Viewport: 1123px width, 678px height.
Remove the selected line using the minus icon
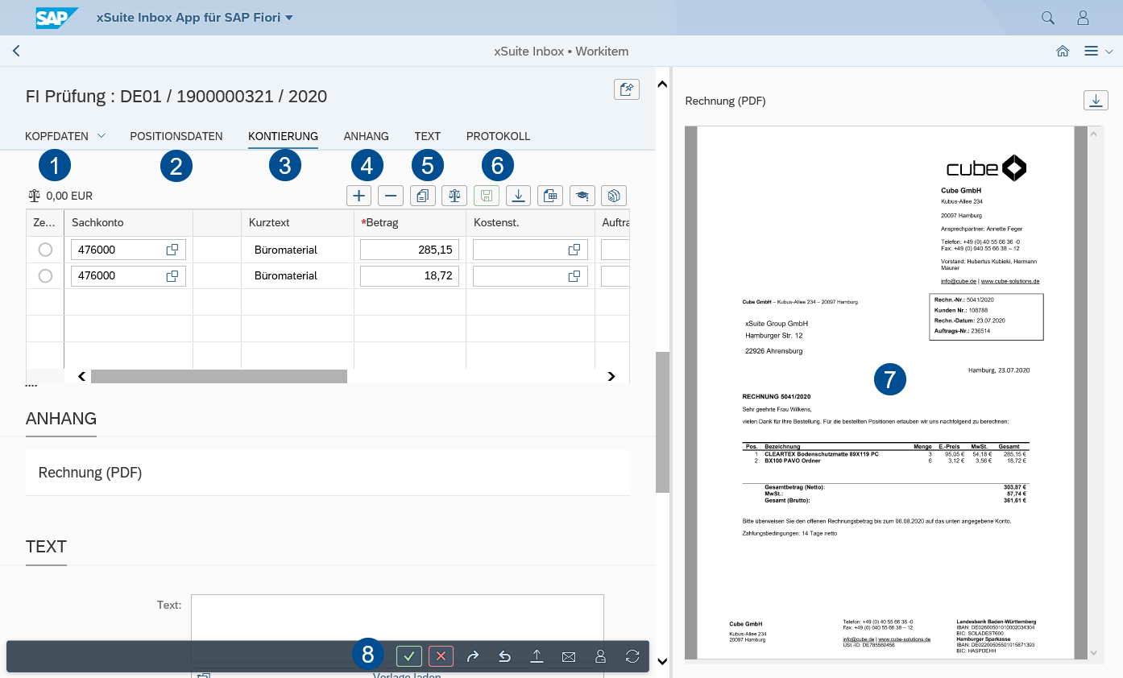(391, 195)
